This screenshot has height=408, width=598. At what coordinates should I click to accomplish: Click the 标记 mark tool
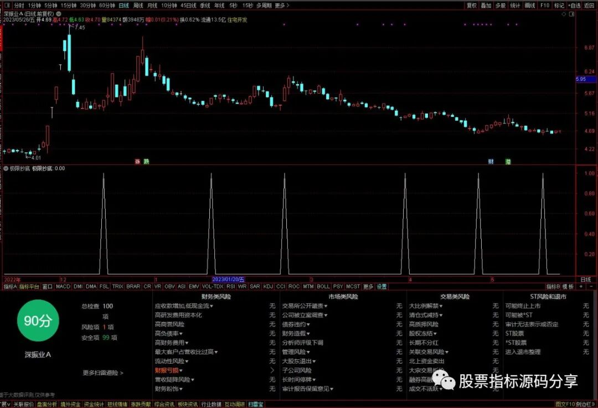click(x=559, y=6)
